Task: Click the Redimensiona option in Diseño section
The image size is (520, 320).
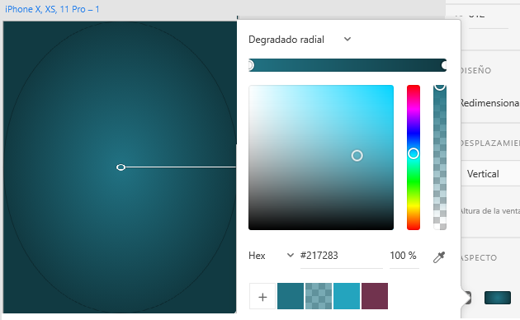Action: pyautogui.click(x=490, y=103)
